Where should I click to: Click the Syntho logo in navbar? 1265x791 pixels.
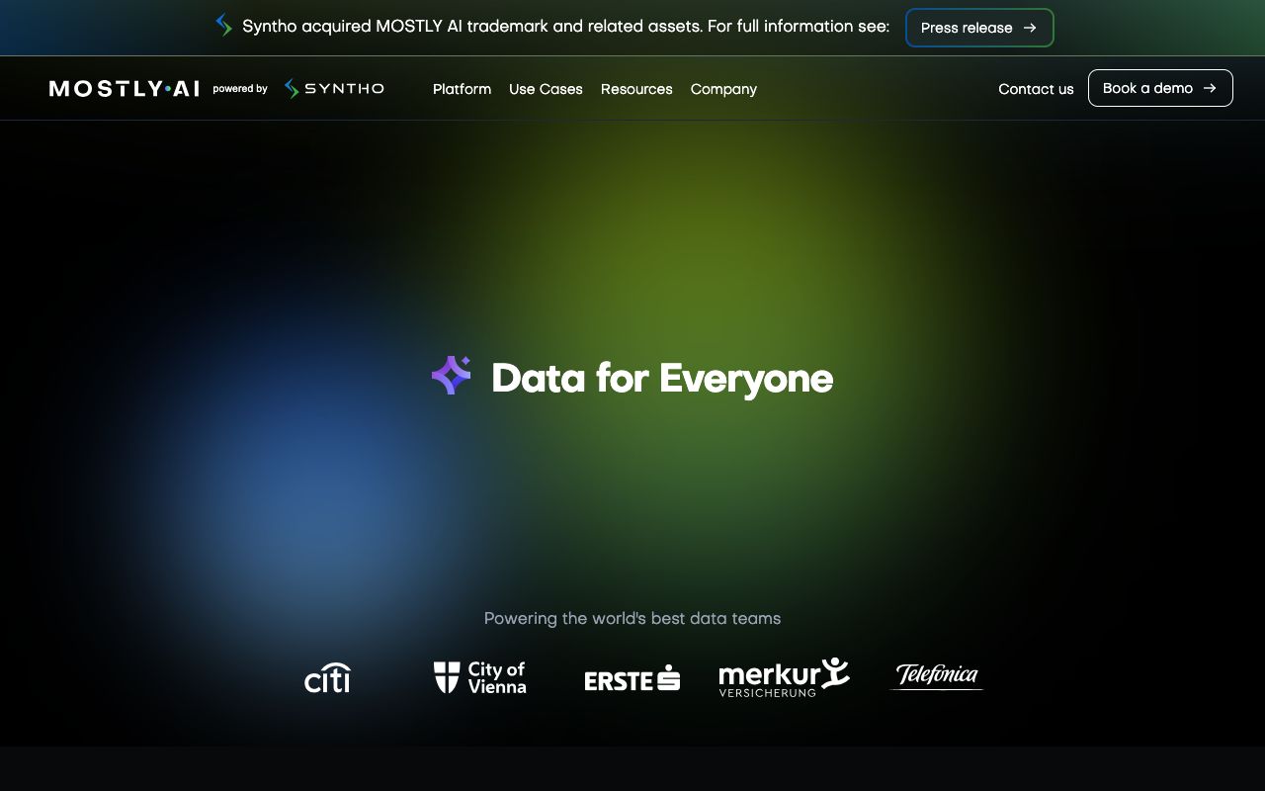[334, 89]
